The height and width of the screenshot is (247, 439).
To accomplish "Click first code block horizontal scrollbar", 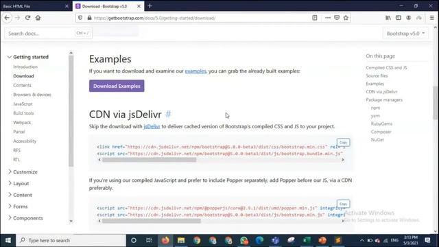I will pyautogui.click(x=149, y=160).
